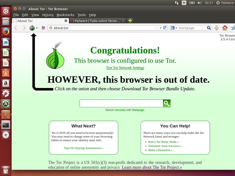The width and height of the screenshot is (235, 176).
Task: Open the Torbutton dropdown arrow beside the onion
Action: tap(37, 28)
